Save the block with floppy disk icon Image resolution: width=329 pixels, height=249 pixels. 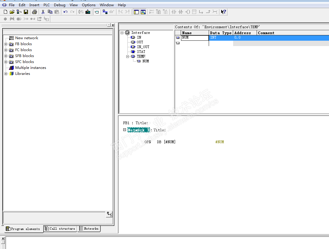[26, 12]
